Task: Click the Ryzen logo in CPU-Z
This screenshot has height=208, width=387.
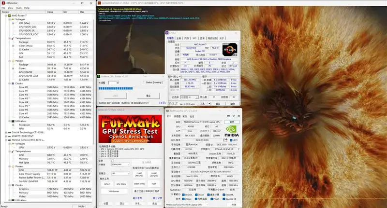Action: 229,50
